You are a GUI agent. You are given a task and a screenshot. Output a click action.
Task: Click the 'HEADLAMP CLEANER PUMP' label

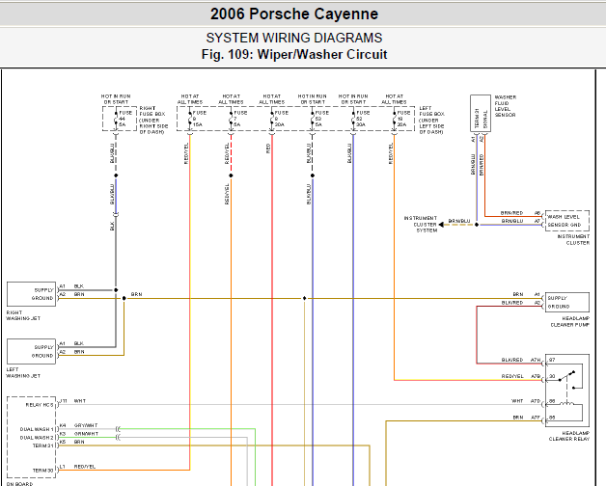[x=570, y=321]
